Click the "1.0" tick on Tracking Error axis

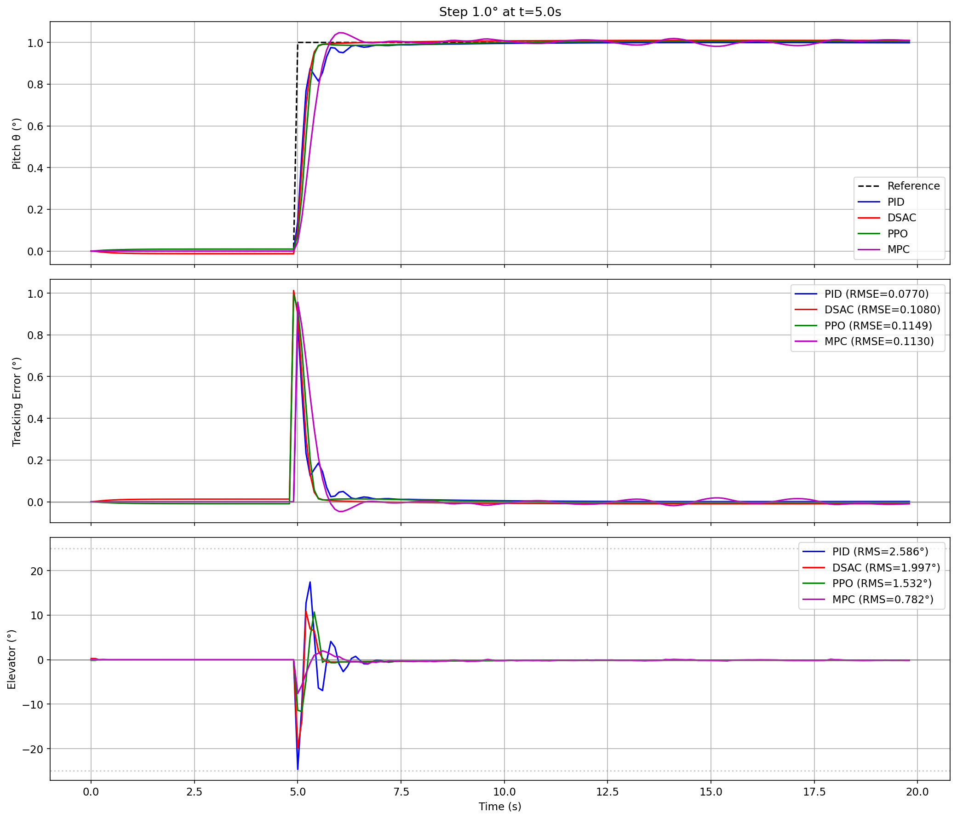pos(35,294)
